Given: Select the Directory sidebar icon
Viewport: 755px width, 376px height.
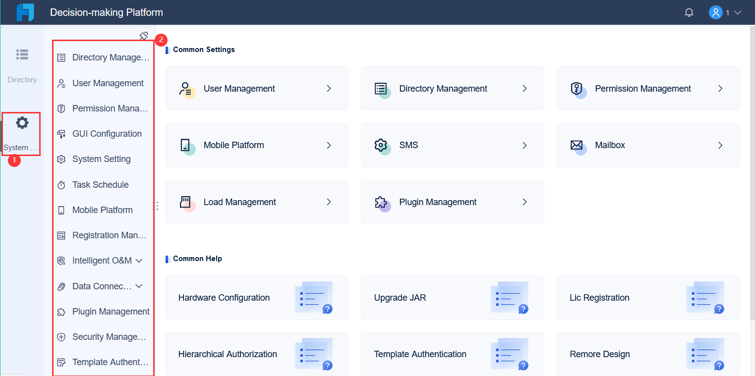Looking at the screenshot, I should (22, 54).
